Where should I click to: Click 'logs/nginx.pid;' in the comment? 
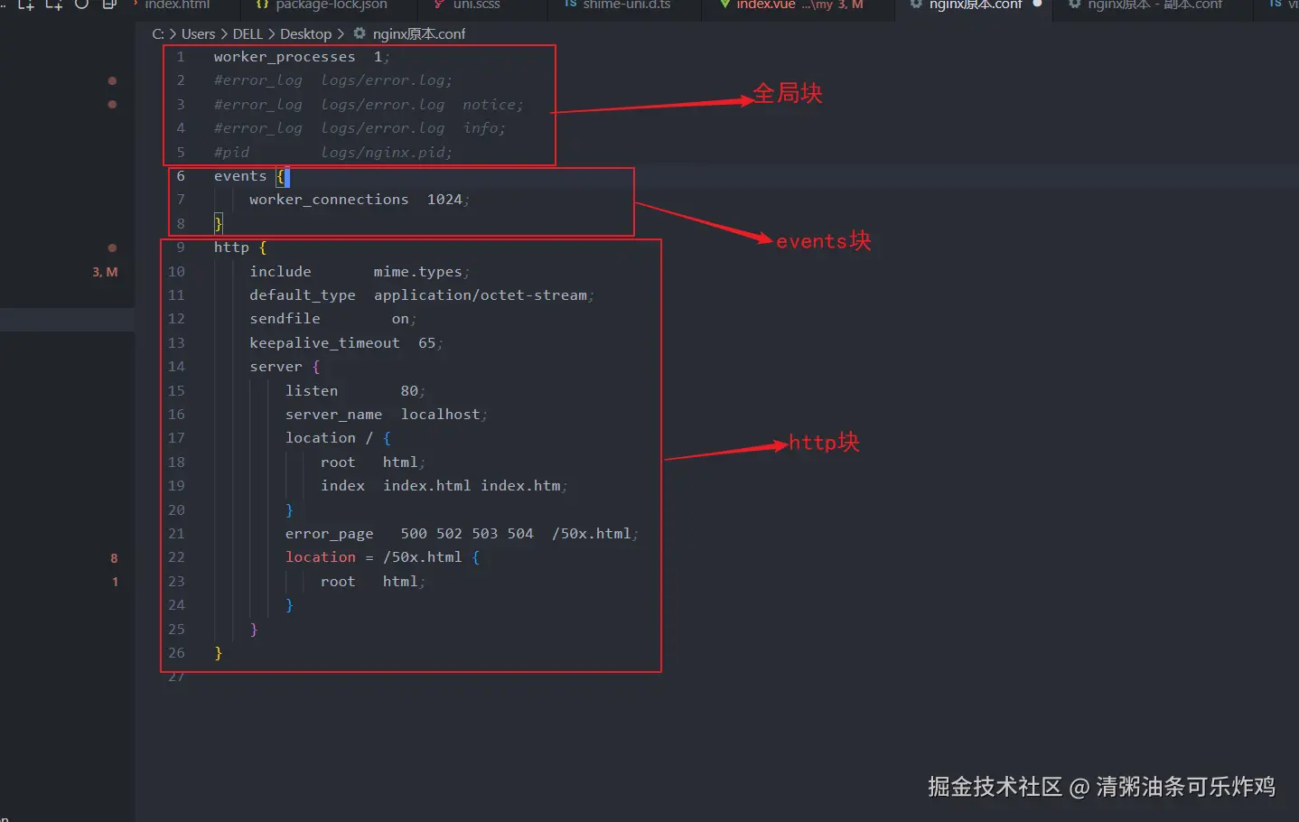[387, 153]
